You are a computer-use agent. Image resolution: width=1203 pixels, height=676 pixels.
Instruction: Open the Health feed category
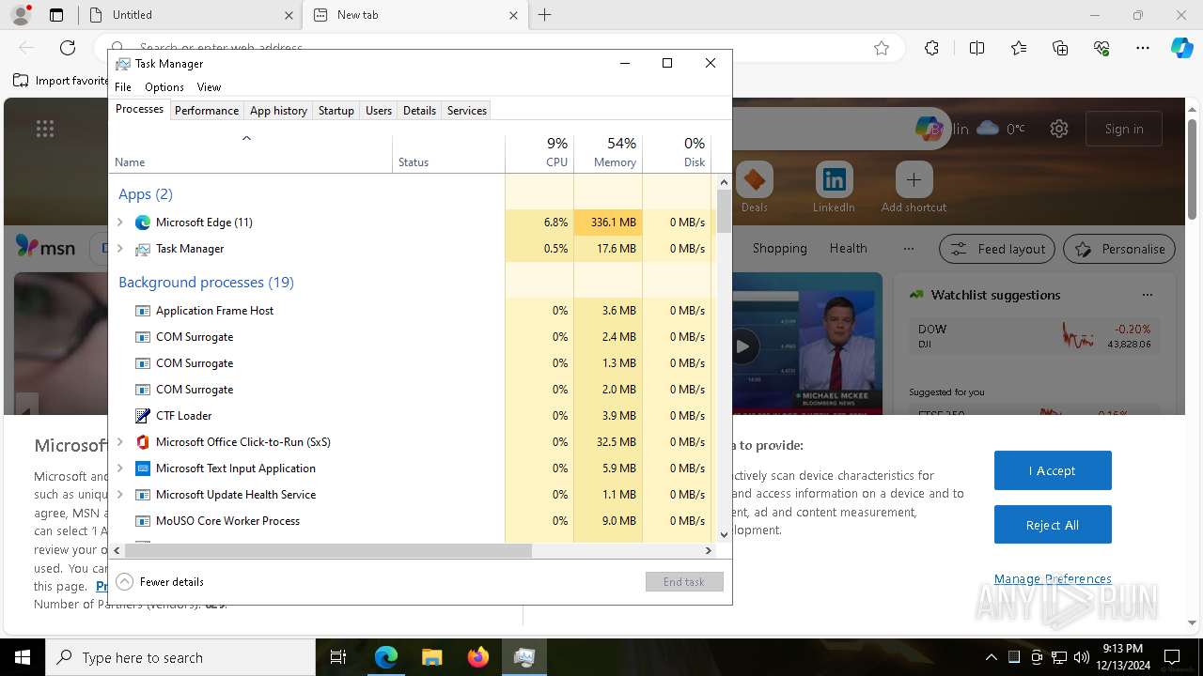click(848, 248)
